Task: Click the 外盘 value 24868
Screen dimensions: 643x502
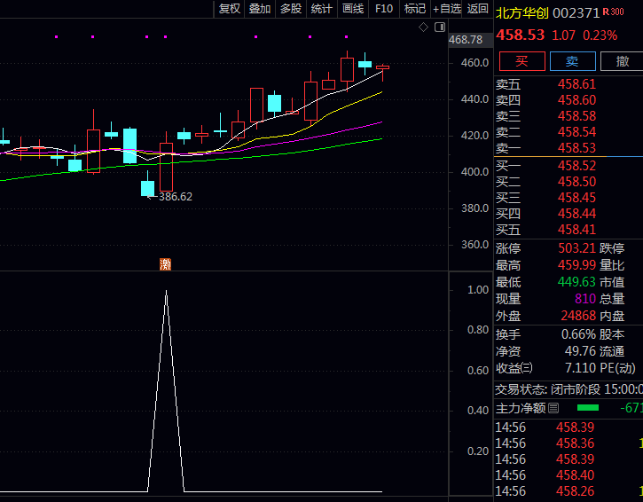Action: (x=578, y=316)
